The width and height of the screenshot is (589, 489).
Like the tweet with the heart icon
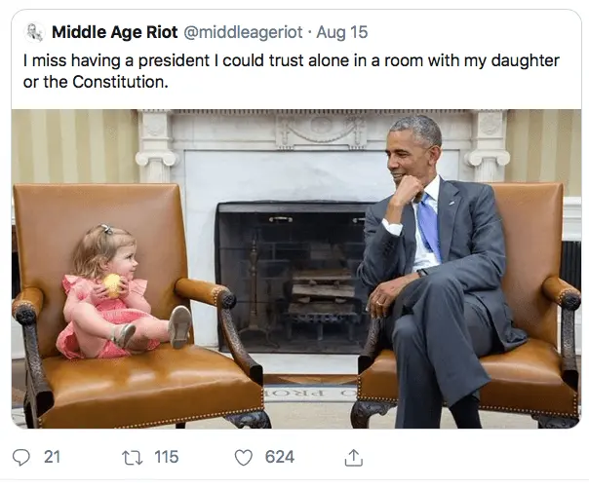(244, 456)
